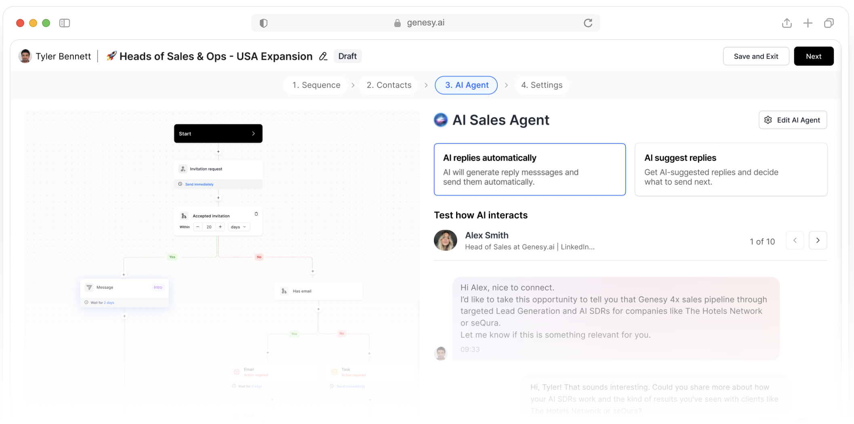Go to next test contact with right chevron
Viewport: 854px width, 424px height.
point(818,241)
